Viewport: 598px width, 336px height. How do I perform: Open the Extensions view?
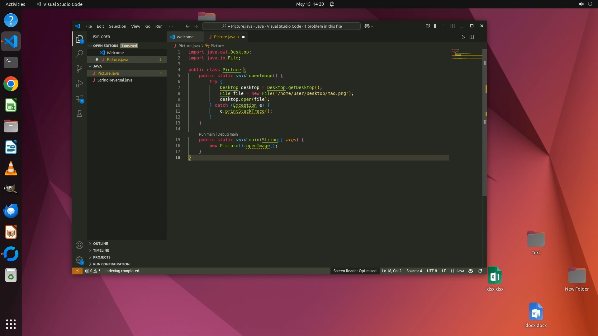pos(79,99)
